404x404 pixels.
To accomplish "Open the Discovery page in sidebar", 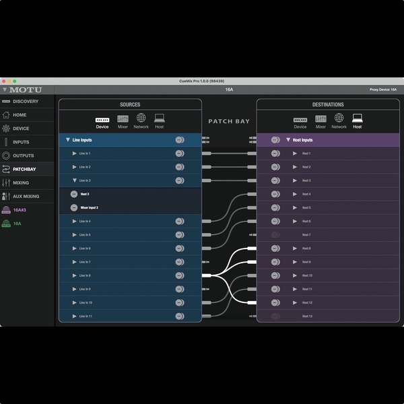I will tap(27, 102).
